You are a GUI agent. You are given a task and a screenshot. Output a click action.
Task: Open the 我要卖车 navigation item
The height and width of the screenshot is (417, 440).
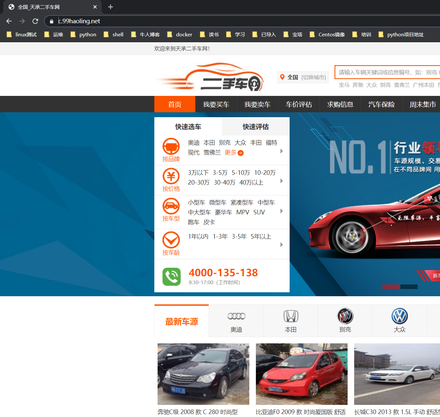pyautogui.click(x=257, y=104)
